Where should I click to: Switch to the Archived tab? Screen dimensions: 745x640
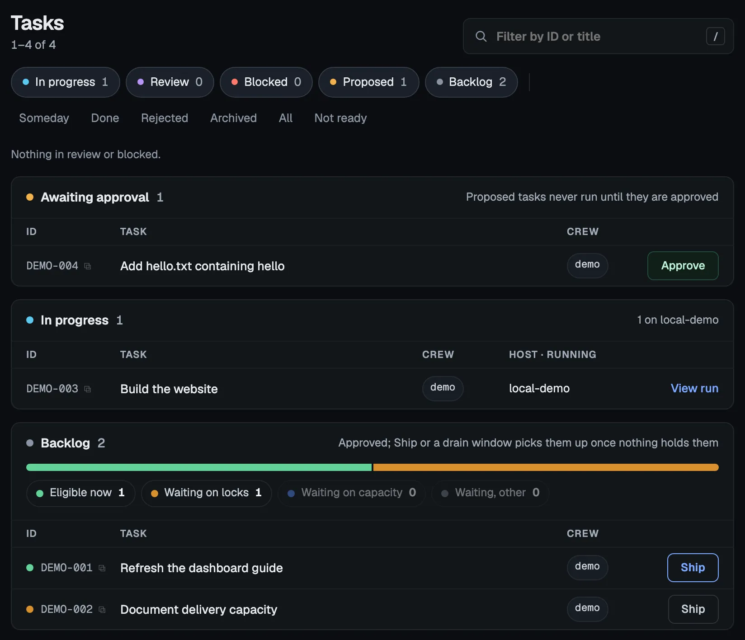[233, 118]
